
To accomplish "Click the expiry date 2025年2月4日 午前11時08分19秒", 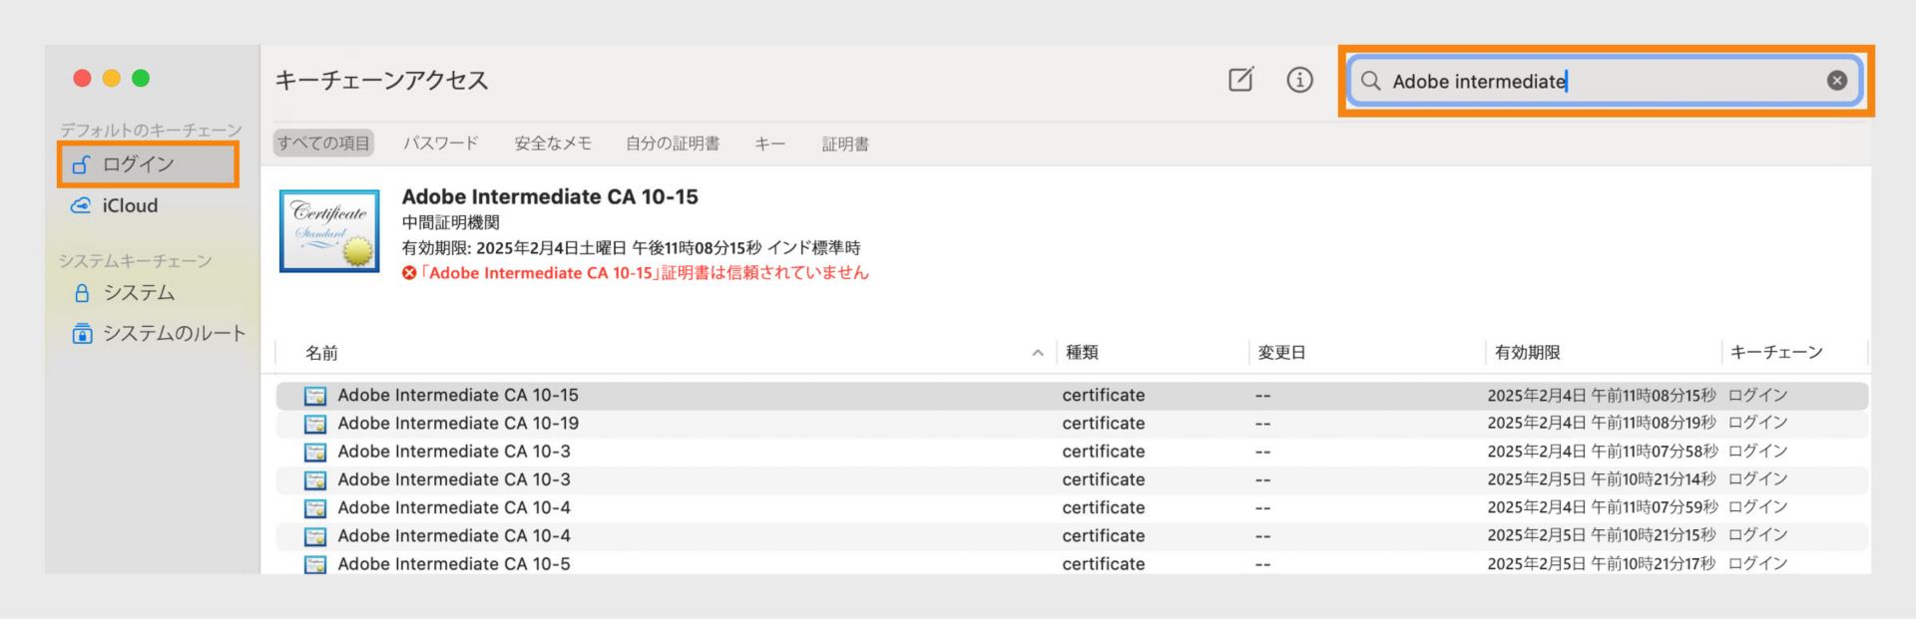I will tap(1602, 424).
